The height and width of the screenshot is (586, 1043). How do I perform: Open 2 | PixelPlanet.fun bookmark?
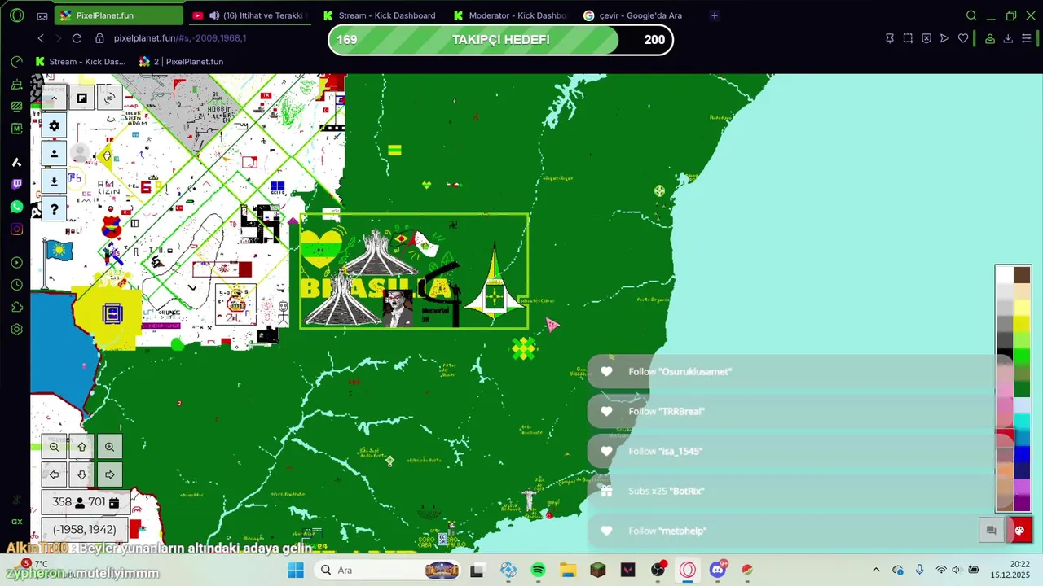coord(181,61)
